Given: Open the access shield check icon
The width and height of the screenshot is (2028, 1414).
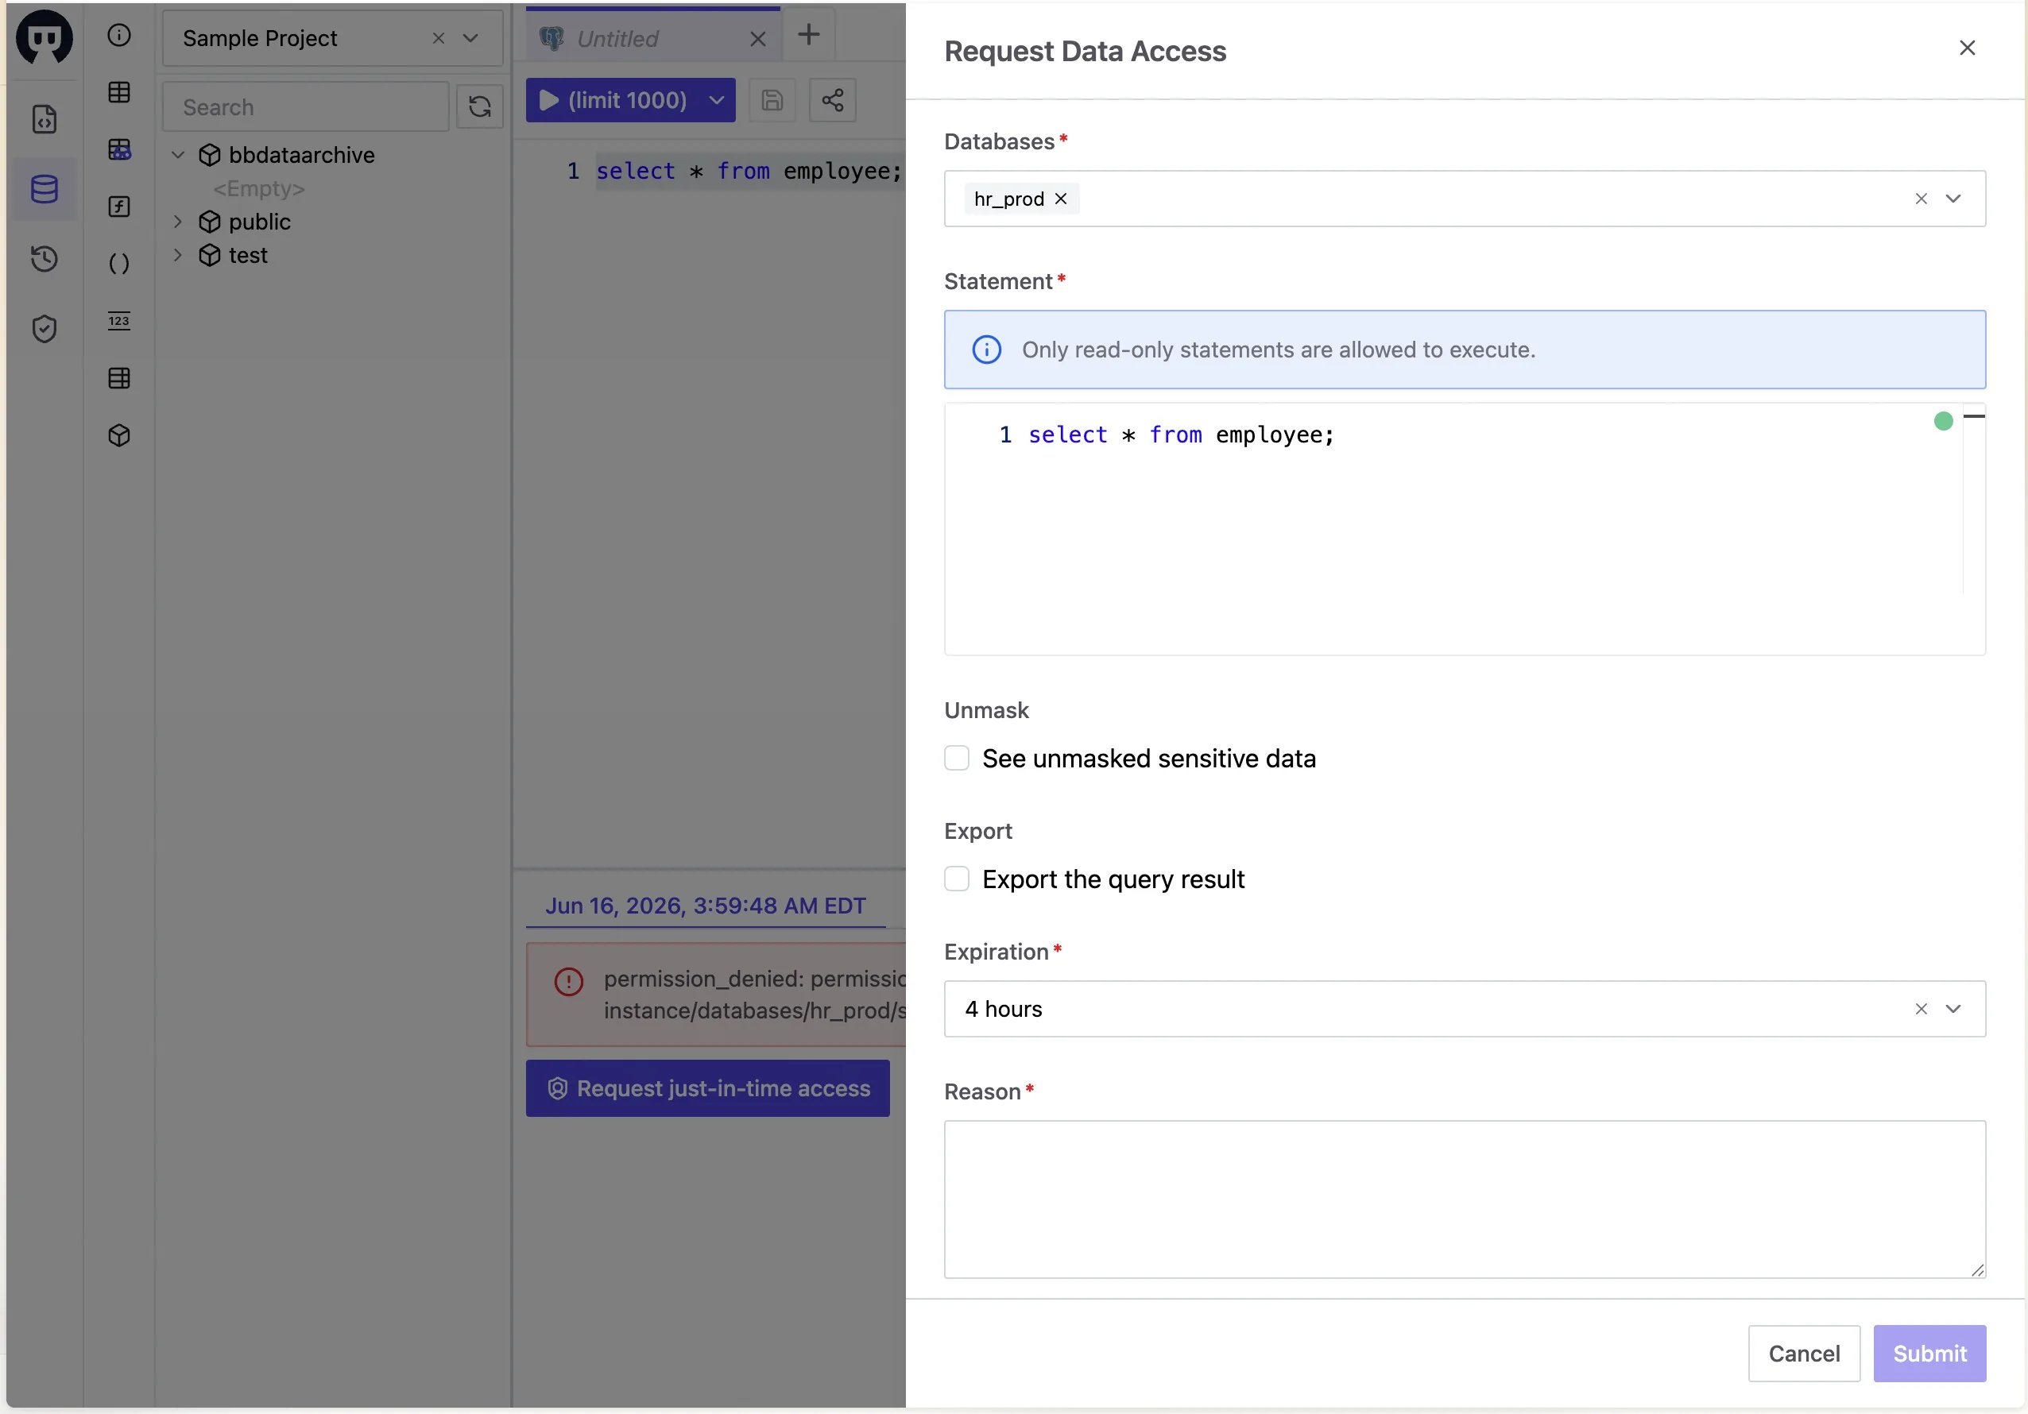Looking at the screenshot, I should pyautogui.click(x=45, y=329).
